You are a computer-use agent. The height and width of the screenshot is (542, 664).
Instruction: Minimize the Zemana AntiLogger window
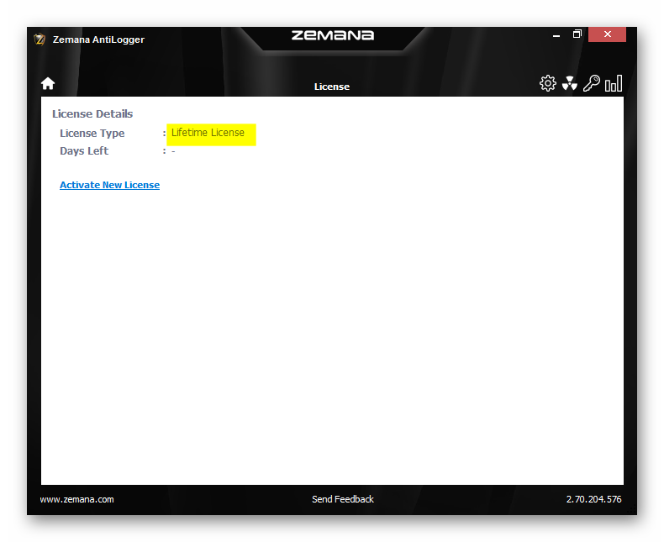[556, 35]
